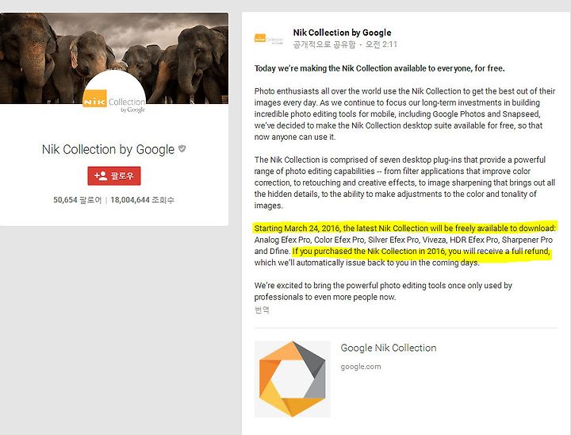Click the orange Nik square in profile logo
Viewport: 571px width, 435px height.
tap(94, 98)
